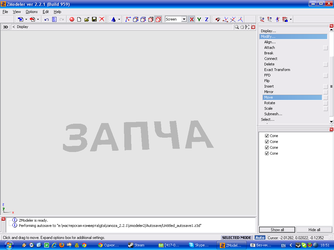The height and width of the screenshot is (250, 334).
Task: Uncheck the first Cone object checkbox
Action: (267, 136)
